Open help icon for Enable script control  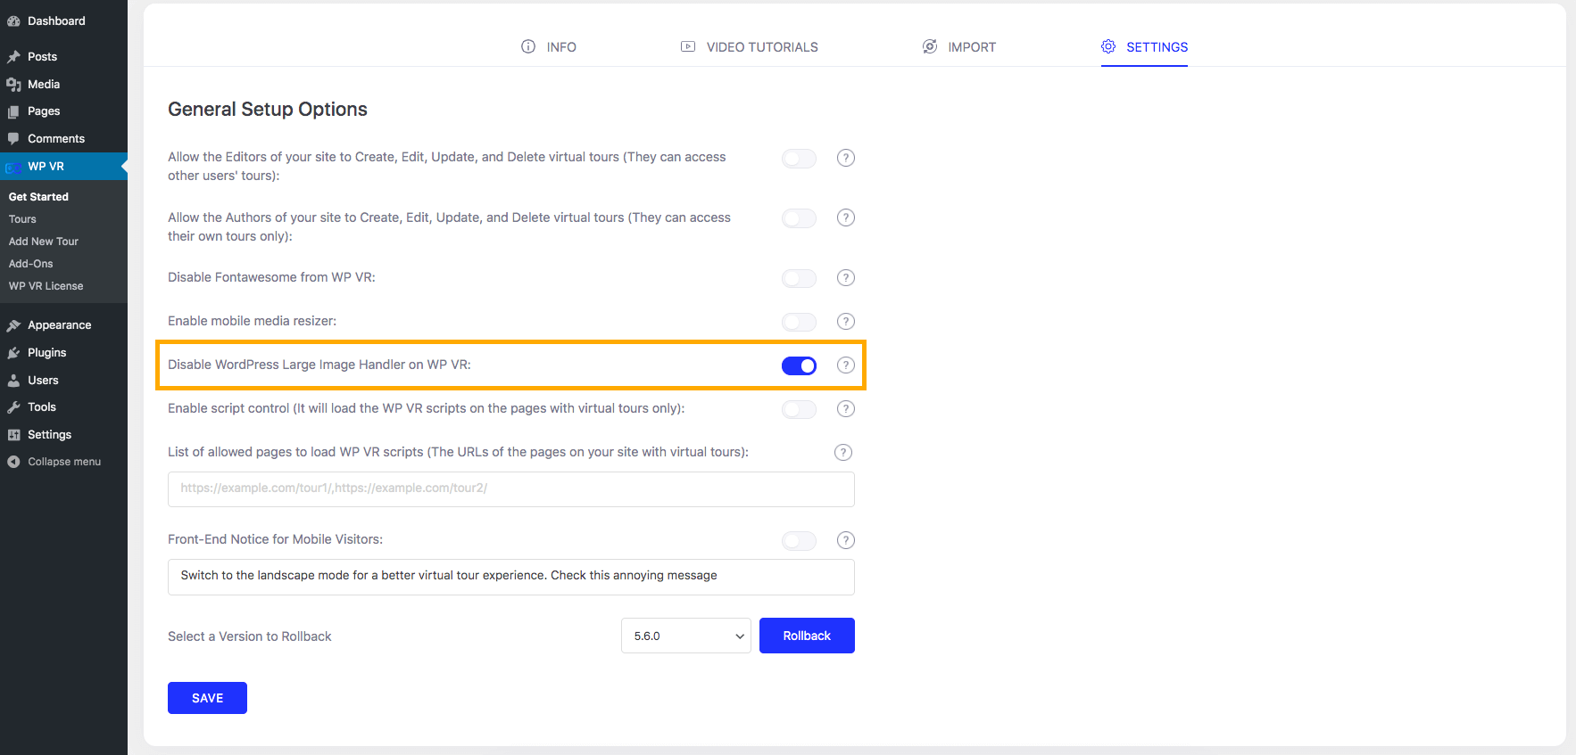[846, 408]
